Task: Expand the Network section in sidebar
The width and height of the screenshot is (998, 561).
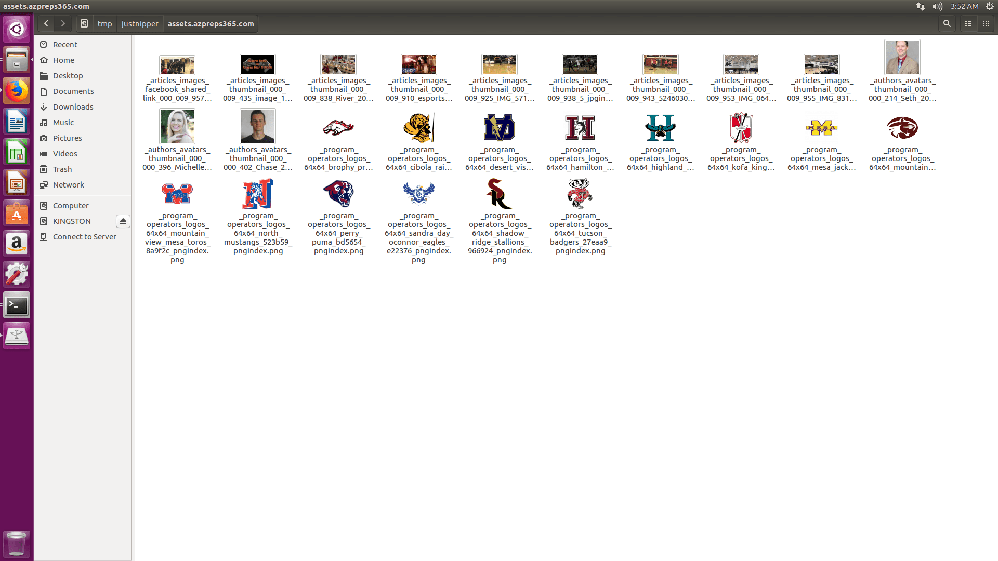Action: pos(69,184)
